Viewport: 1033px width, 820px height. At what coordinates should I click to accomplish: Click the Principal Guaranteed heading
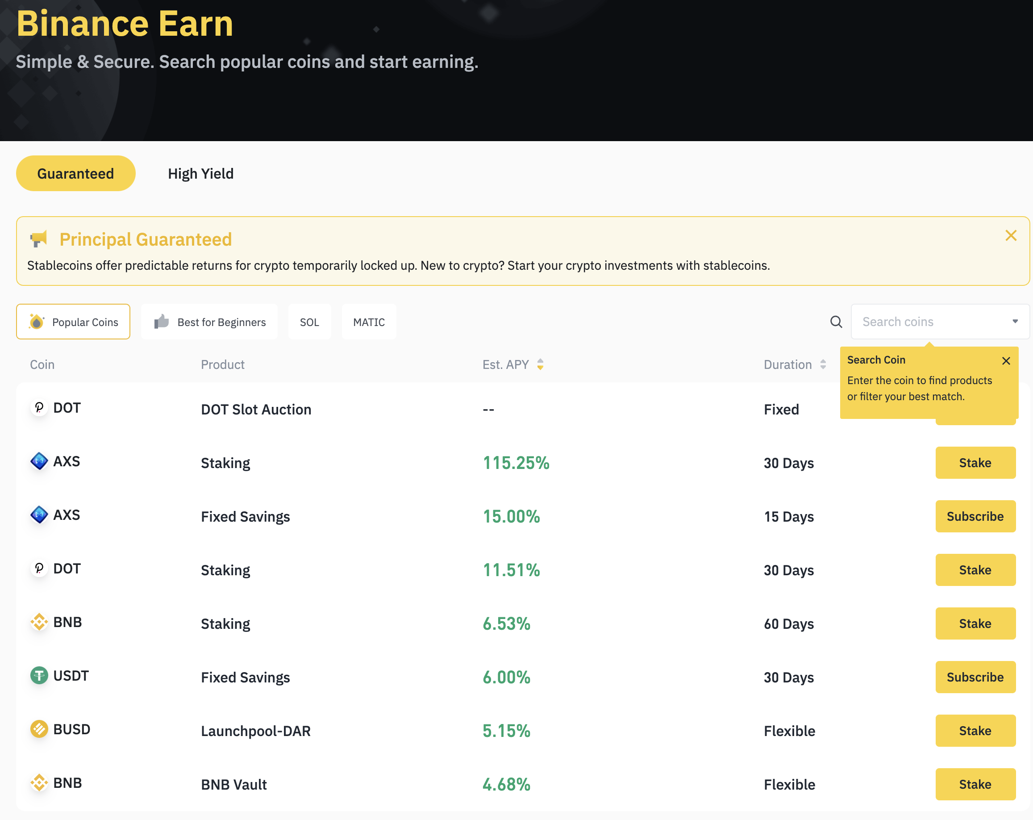click(x=146, y=239)
